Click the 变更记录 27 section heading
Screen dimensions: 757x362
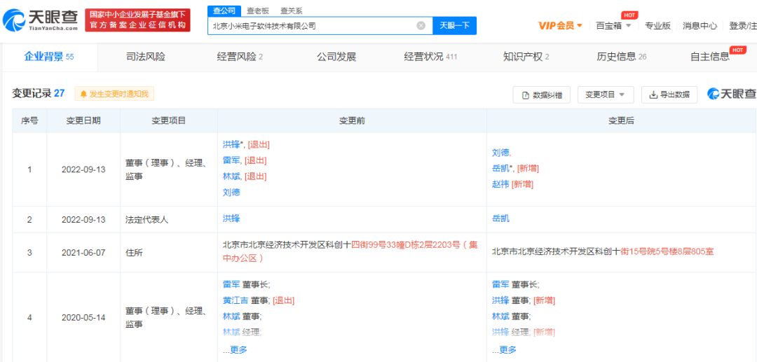38,94
